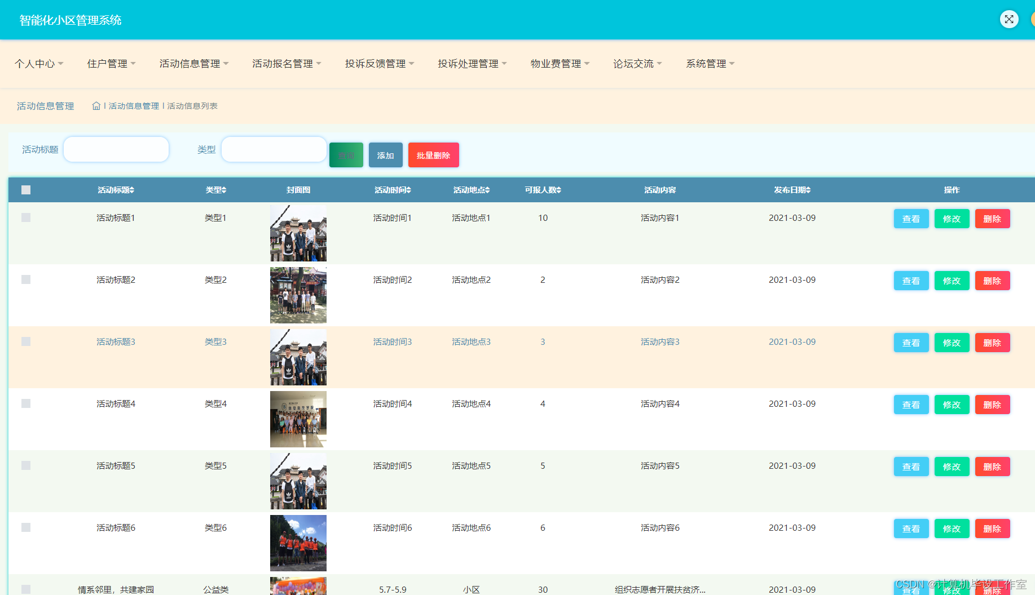Screen dimensions: 1035x595
Task: Sort by 活动标题 column arrows
Action: [132, 190]
